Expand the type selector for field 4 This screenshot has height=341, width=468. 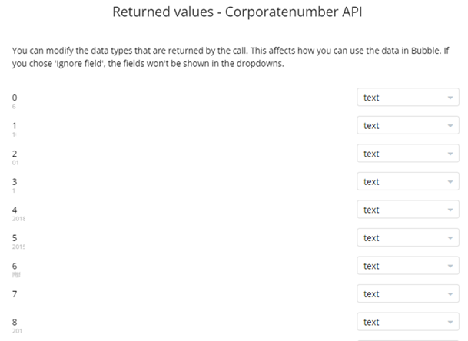pos(407,210)
